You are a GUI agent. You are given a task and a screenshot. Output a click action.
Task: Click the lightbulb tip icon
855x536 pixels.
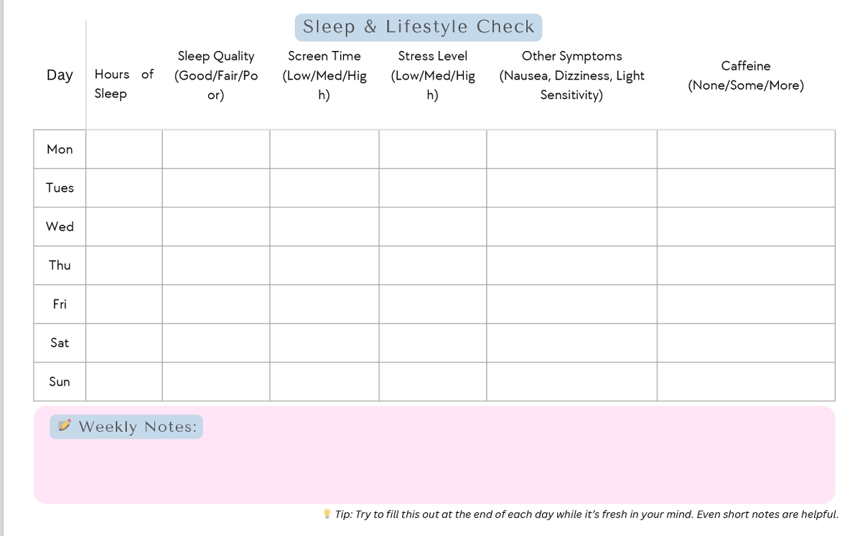pos(327,514)
